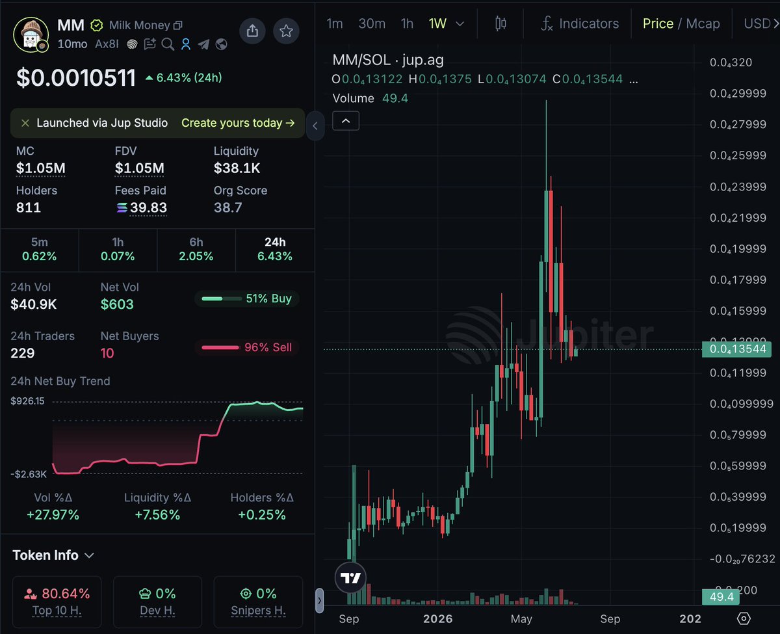The height and width of the screenshot is (634, 780).
Task: Click the share token button
Action: click(x=252, y=31)
